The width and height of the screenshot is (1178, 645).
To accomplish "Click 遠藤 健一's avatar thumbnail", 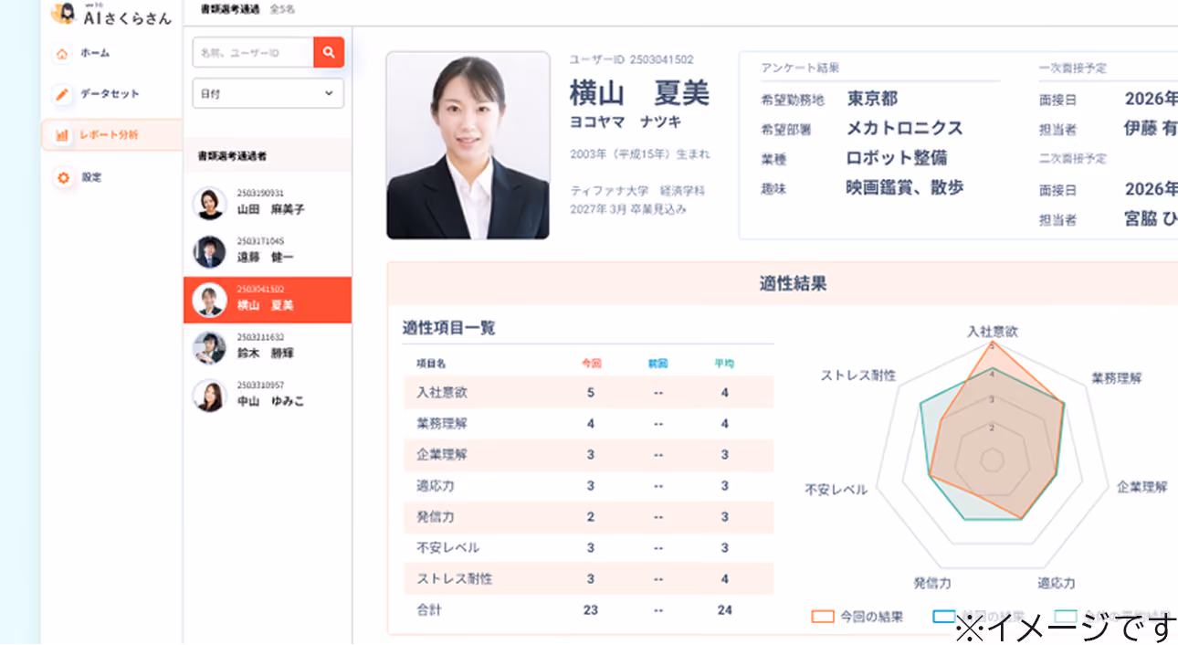I will point(210,251).
